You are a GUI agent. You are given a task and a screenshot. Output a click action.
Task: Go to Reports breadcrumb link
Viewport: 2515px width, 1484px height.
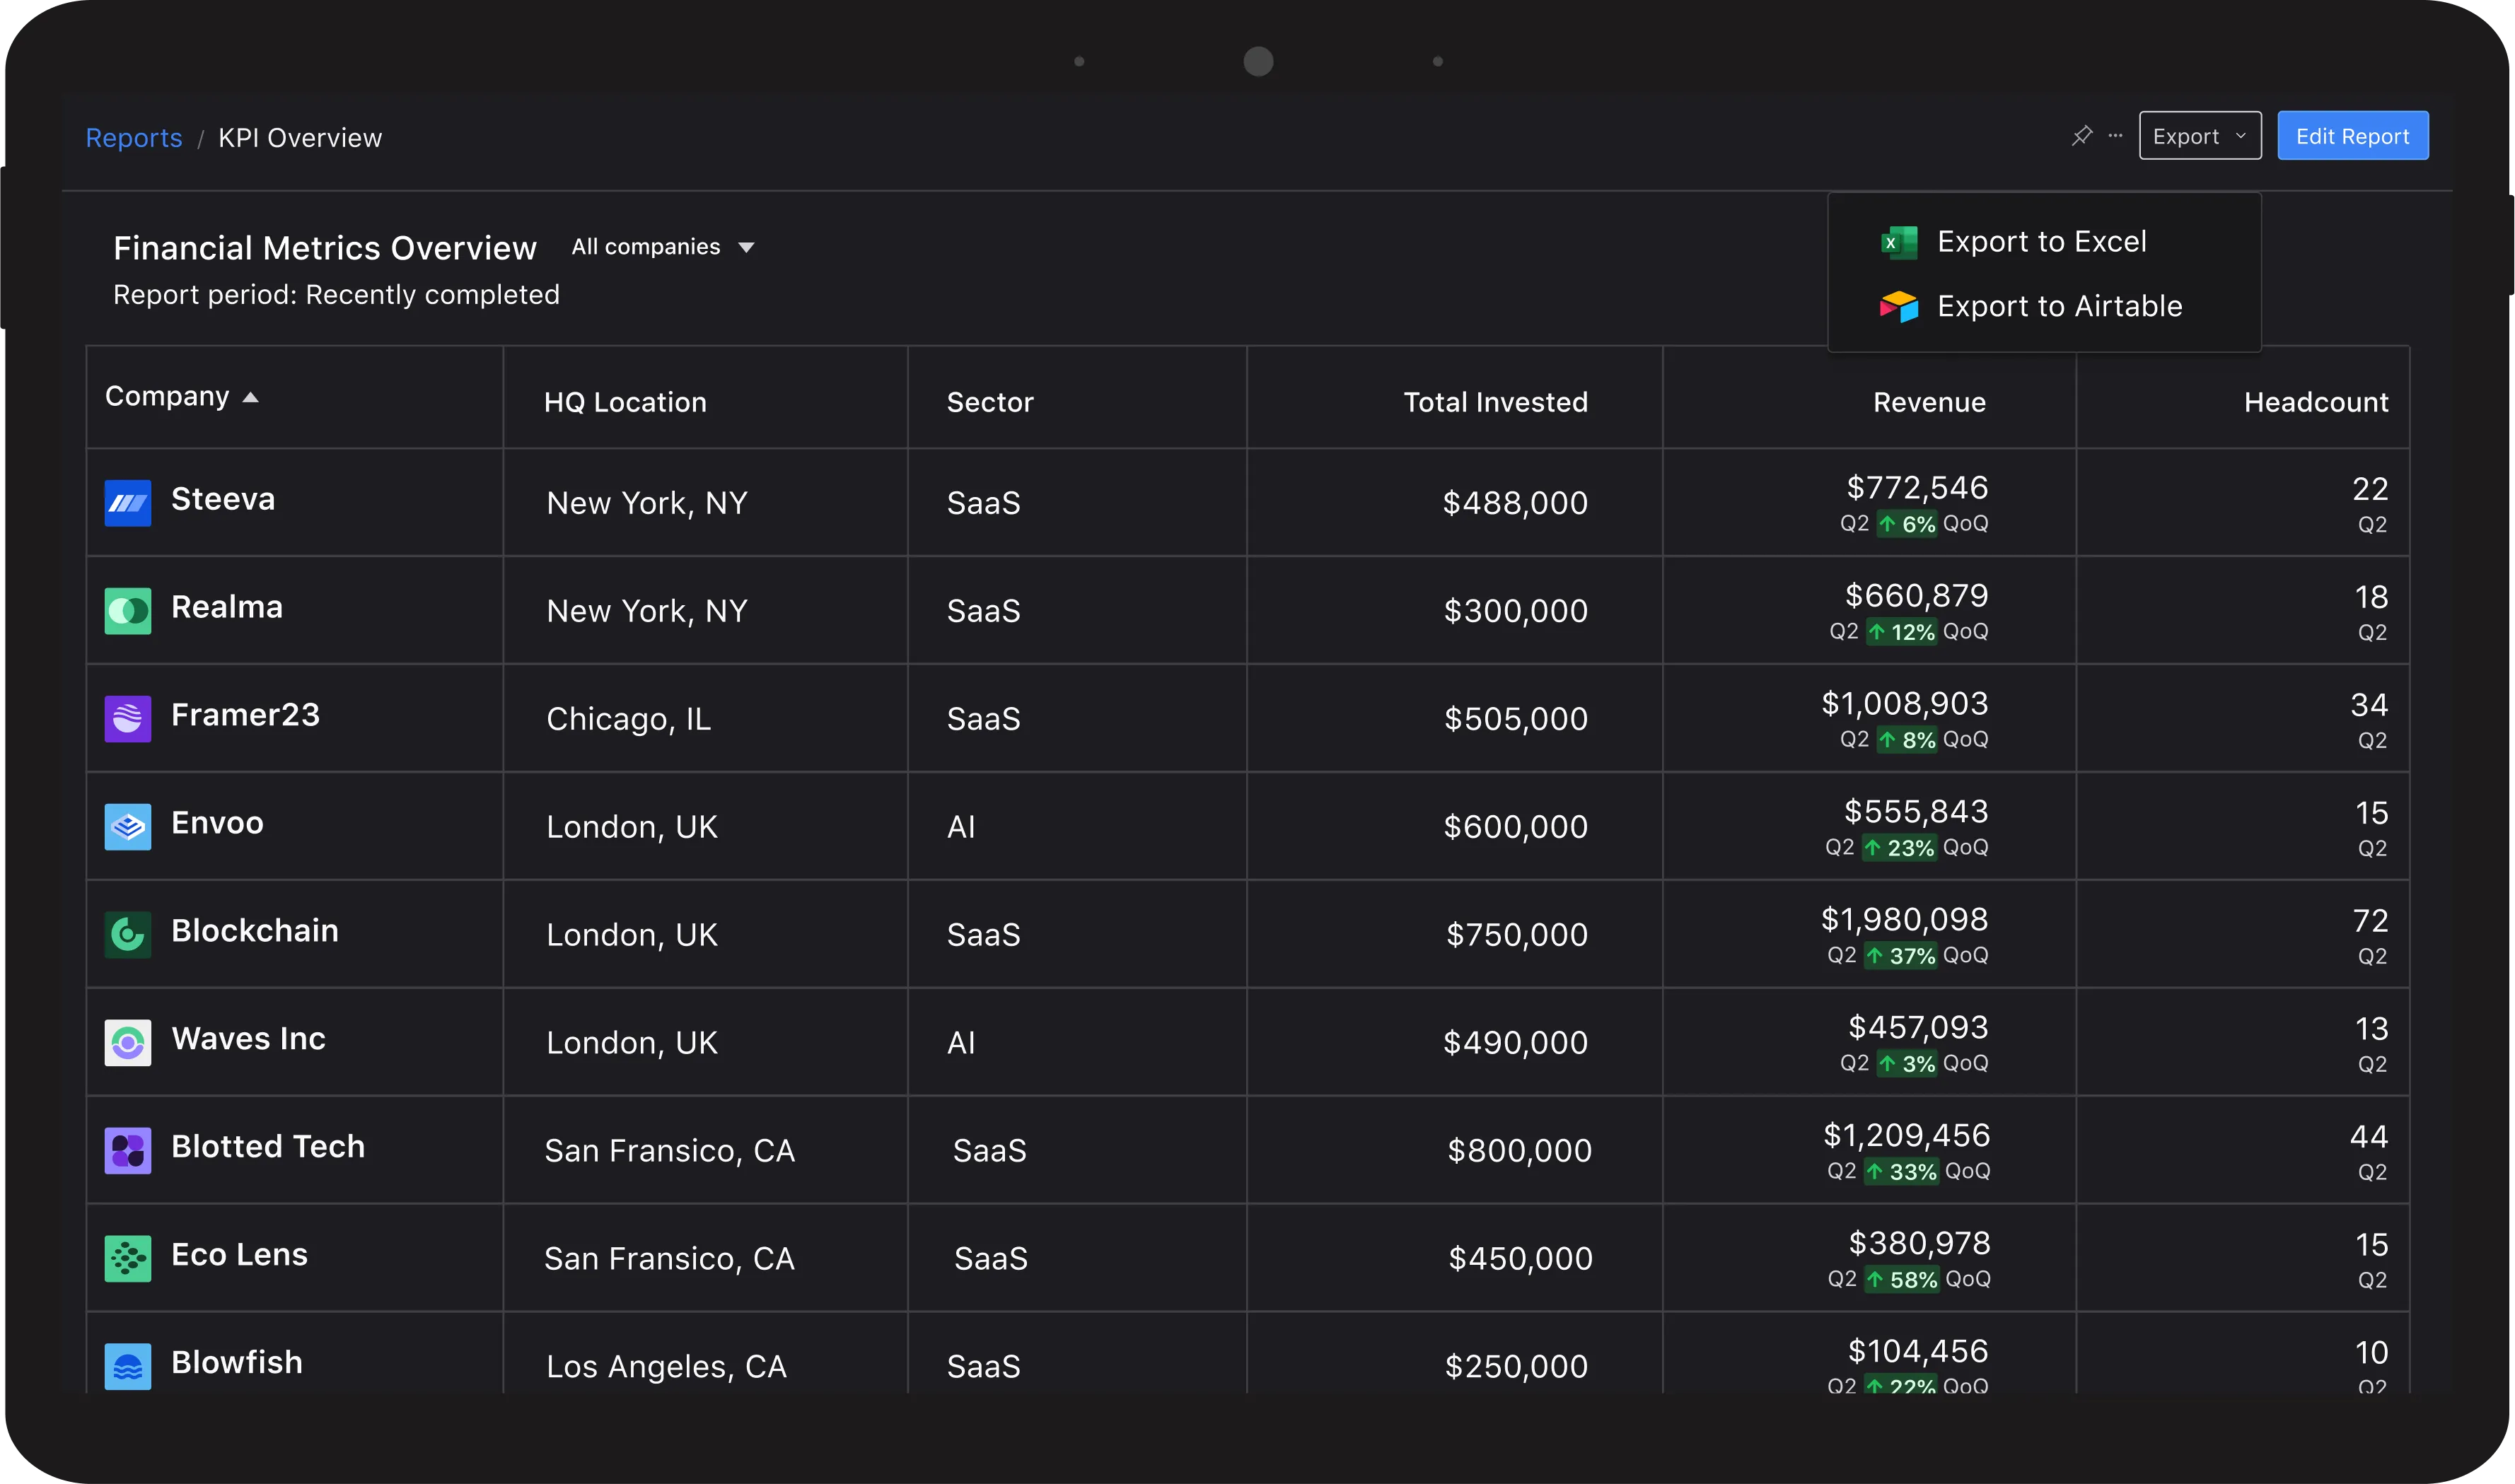[134, 138]
